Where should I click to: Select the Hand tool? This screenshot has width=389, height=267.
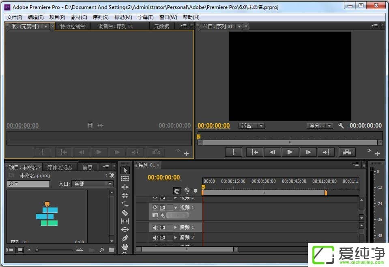point(125,247)
